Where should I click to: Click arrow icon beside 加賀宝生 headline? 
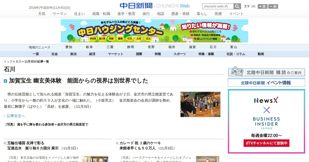[x=5, y=81]
